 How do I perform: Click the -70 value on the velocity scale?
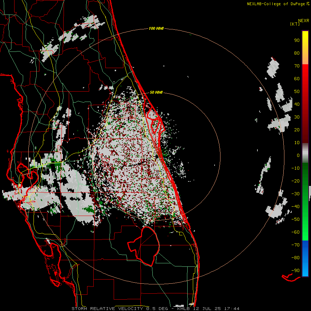pos(295,245)
